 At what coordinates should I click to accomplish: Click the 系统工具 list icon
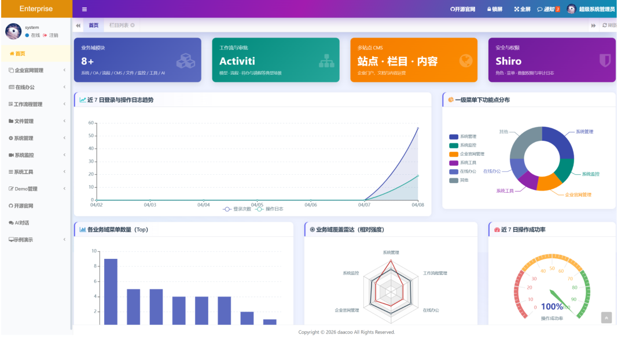pos(11,172)
